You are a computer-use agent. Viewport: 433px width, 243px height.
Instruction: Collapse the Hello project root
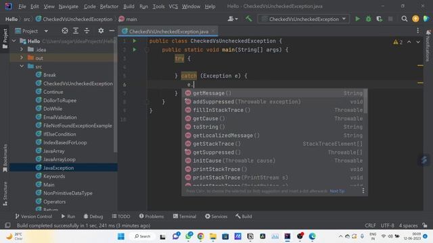(x=14, y=41)
